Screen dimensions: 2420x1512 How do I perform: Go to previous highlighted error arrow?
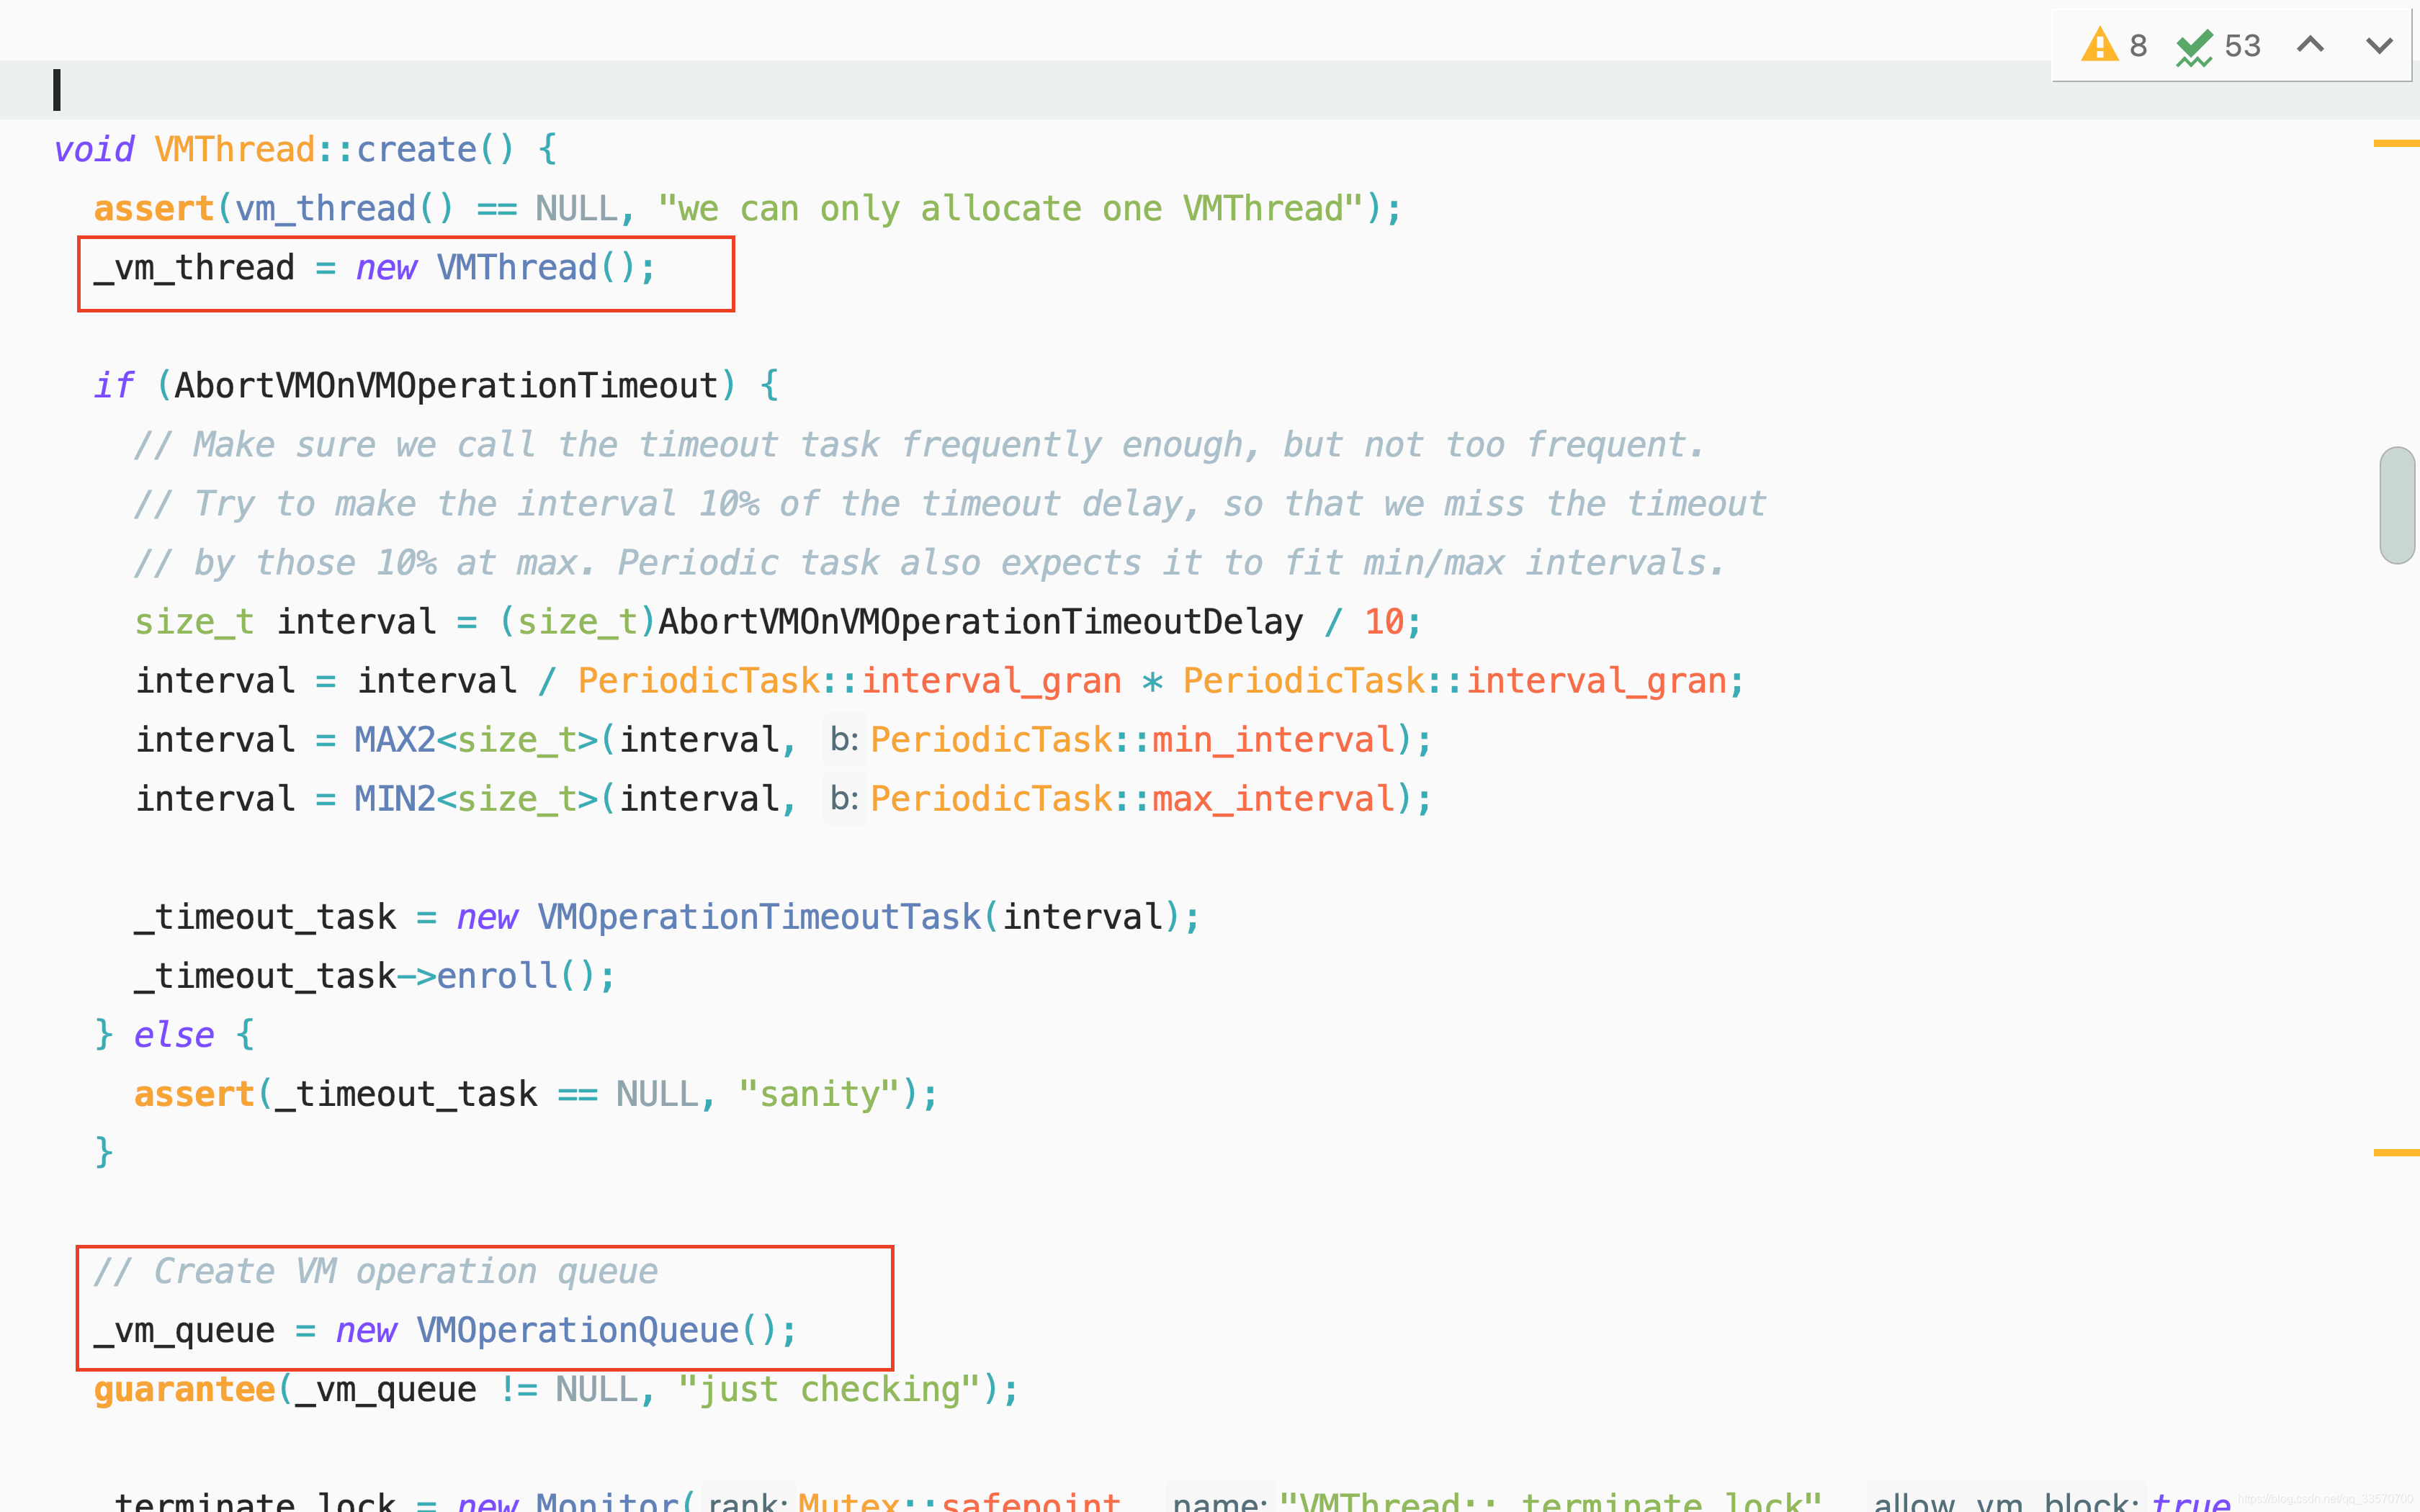coord(2310,45)
